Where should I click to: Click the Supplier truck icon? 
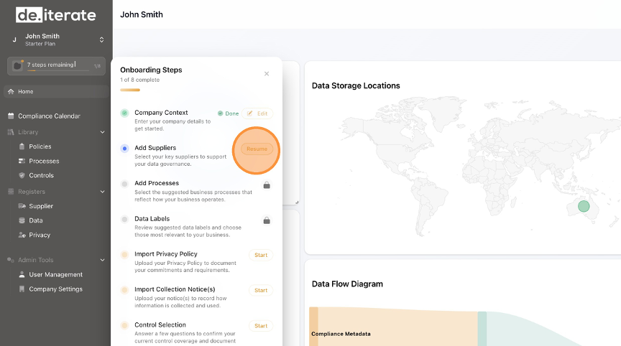[x=22, y=206]
